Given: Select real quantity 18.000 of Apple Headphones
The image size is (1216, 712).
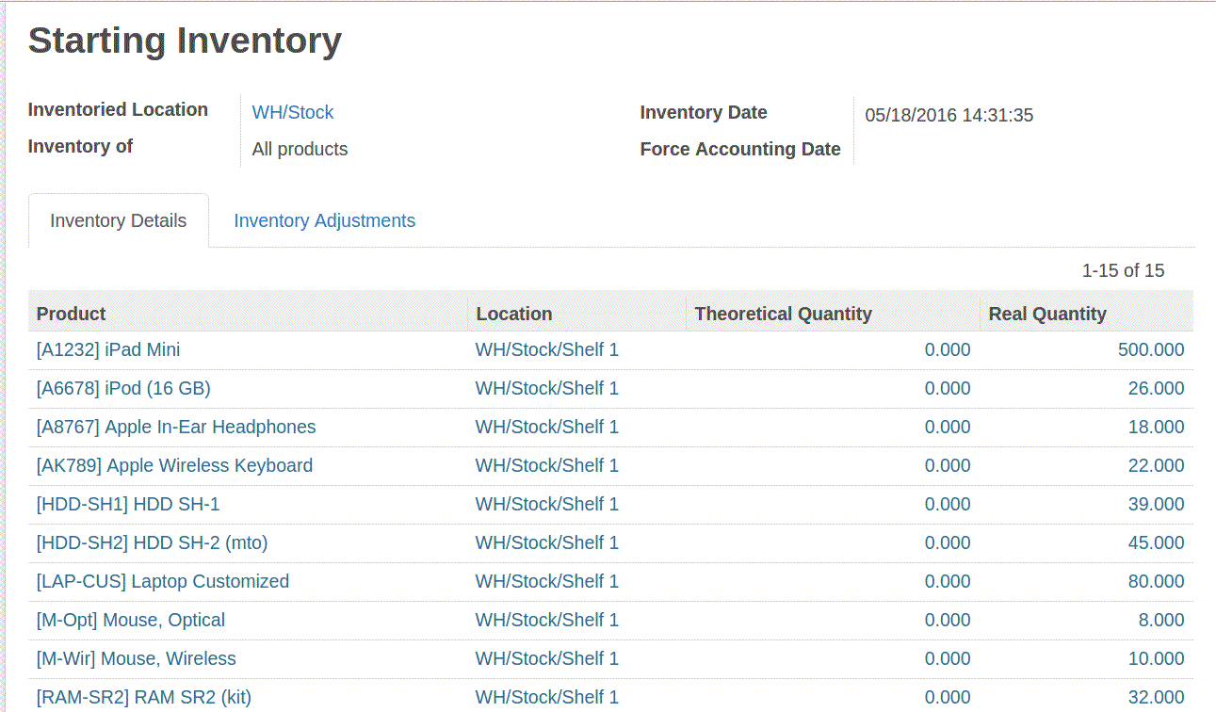Looking at the screenshot, I should click(1156, 428).
